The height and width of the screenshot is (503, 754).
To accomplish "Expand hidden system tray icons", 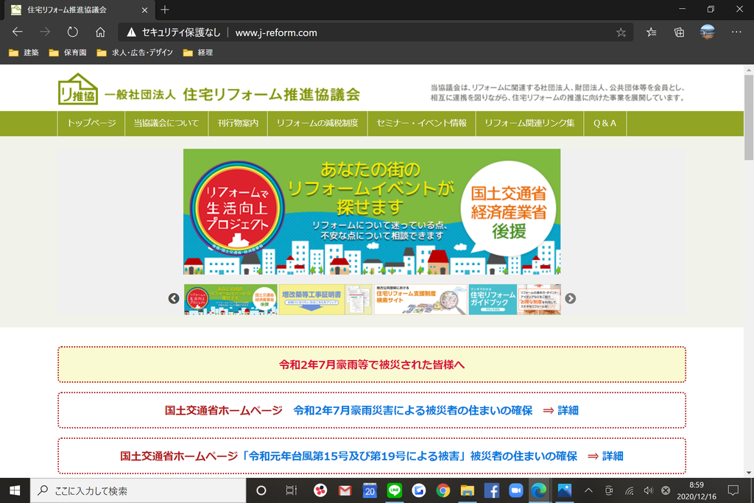I will pos(588,490).
